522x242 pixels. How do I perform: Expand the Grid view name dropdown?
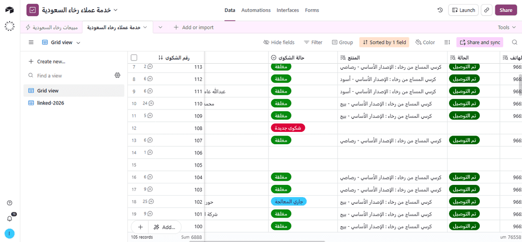click(x=79, y=43)
